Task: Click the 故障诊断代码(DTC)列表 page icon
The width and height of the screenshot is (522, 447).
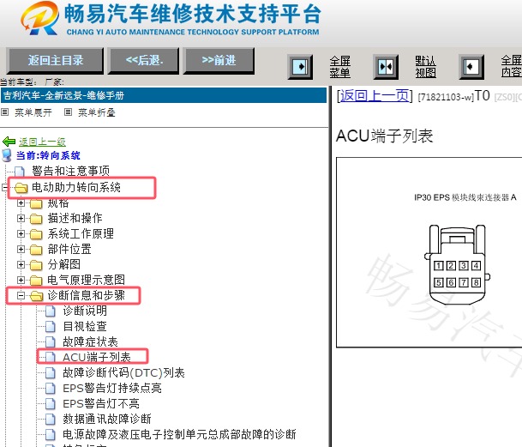Action: [x=51, y=373]
